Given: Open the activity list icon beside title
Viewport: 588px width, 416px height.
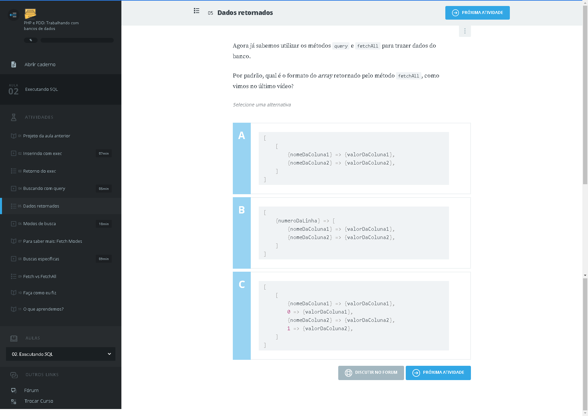Looking at the screenshot, I should pos(197,11).
